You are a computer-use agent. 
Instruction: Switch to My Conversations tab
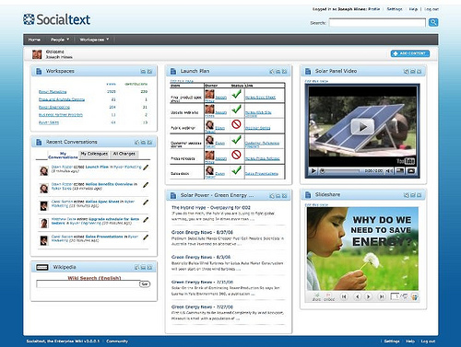point(63,156)
